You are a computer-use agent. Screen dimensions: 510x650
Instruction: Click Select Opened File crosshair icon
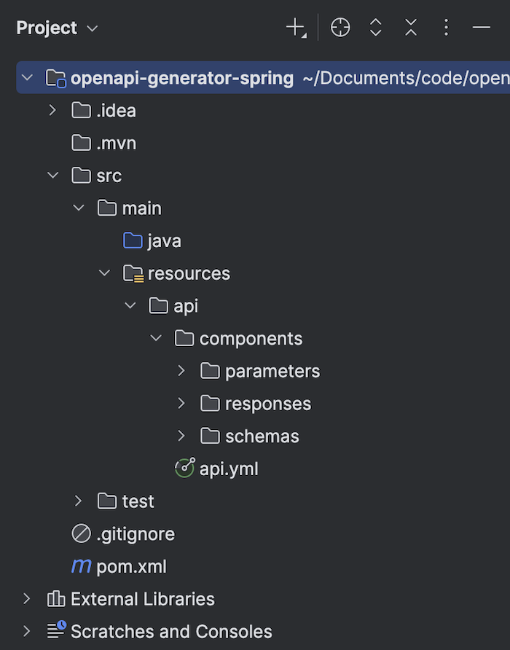[340, 28]
